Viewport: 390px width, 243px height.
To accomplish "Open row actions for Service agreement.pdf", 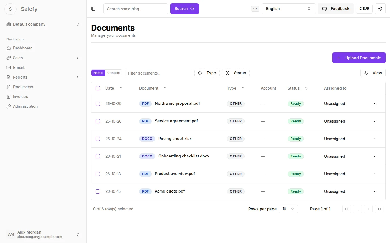I will click(x=375, y=121).
